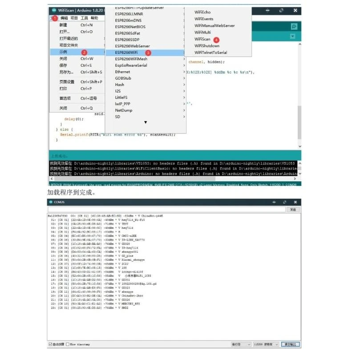The height and width of the screenshot is (356, 356).
Task: Choose 关闭 Ctrl+W menu entry
Action: click(77, 59)
